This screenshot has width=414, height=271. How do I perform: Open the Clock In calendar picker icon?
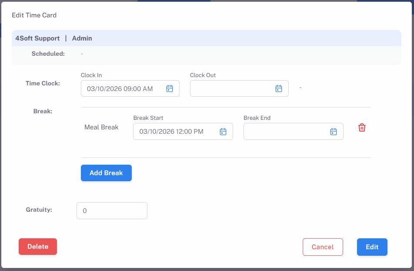170,88
